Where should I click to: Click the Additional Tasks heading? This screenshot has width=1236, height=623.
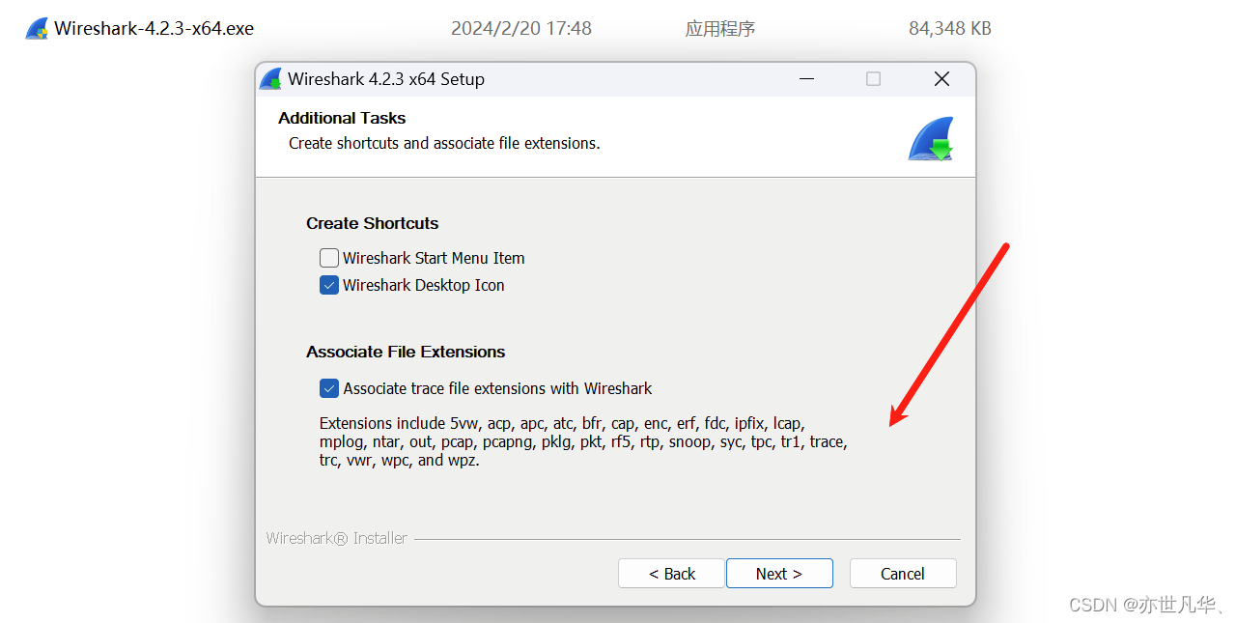[342, 118]
